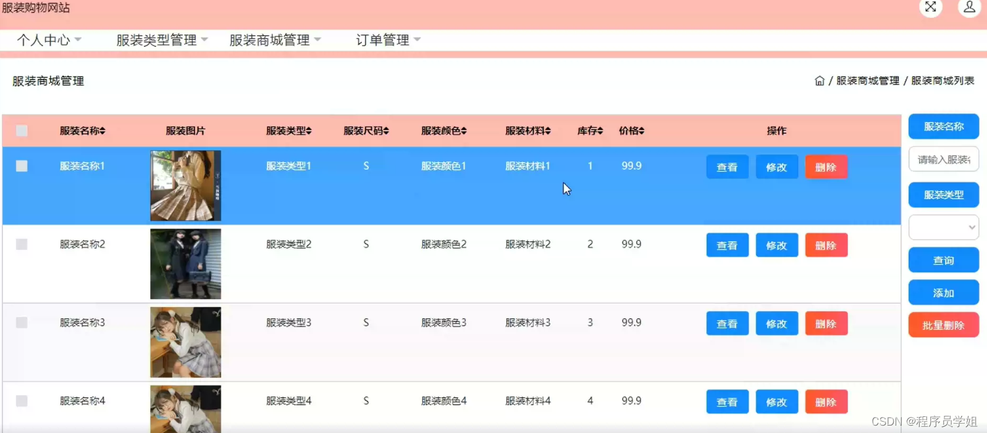
Task: Select the 服装颜色1 cell
Action: click(x=443, y=166)
